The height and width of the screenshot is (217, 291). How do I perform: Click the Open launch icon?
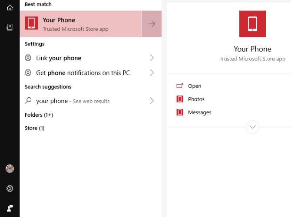point(179,85)
